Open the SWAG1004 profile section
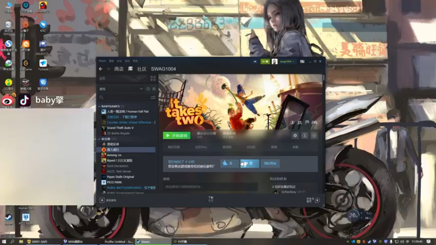This screenshot has height=245, width=436. pyautogui.click(x=163, y=69)
